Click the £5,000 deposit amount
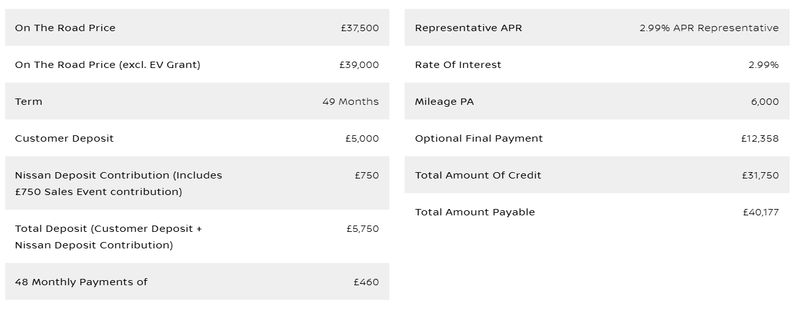Image resolution: width=803 pixels, height=310 pixels. [362, 138]
